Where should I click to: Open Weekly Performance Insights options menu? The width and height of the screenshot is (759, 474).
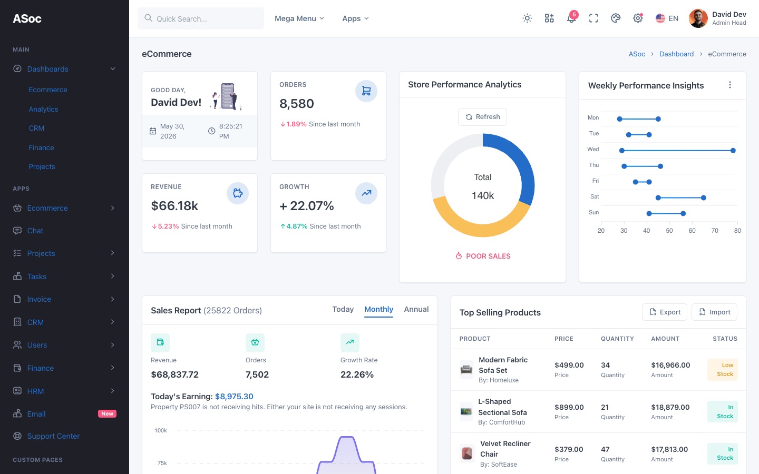click(730, 85)
